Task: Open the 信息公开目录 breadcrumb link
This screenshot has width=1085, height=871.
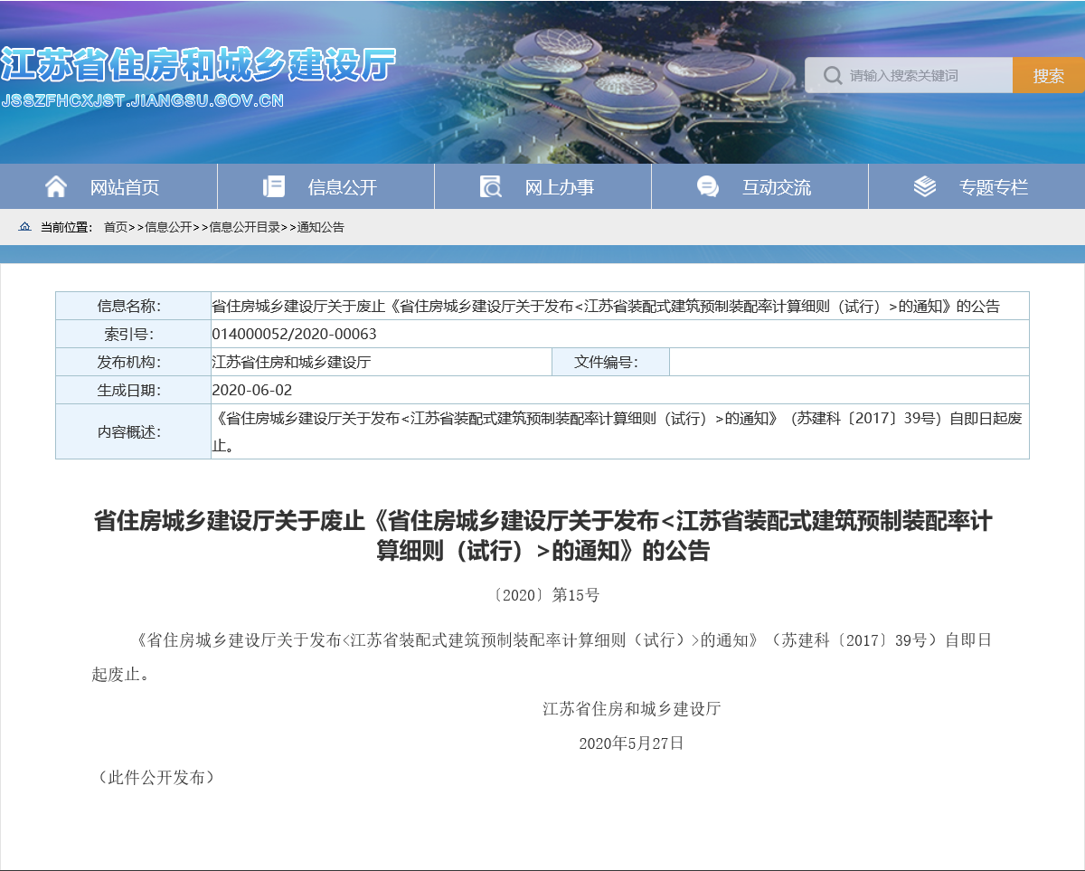Action: 244,227
